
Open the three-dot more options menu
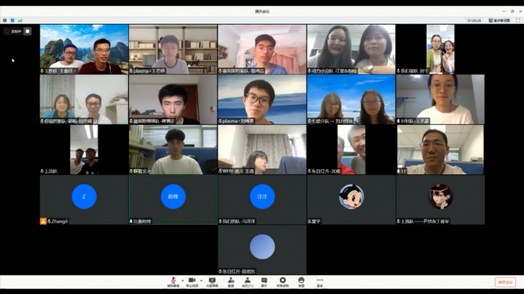319,280
